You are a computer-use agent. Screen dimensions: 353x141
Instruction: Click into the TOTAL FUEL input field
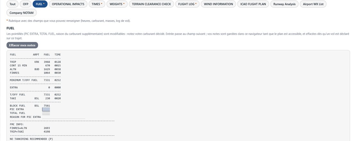(x=46, y=113)
